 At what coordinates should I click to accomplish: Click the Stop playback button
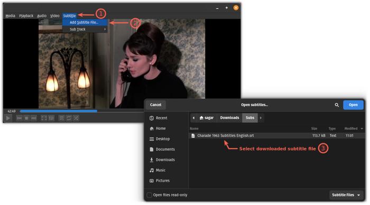(26, 118)
